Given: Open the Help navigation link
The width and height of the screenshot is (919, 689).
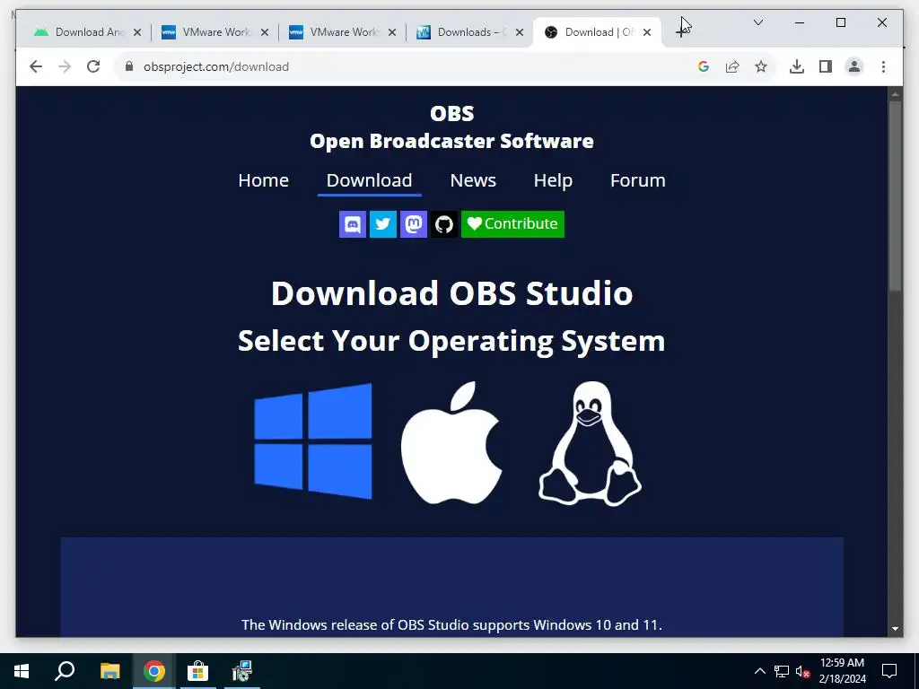Looking at the screenshot, I should tap(553, 180).
